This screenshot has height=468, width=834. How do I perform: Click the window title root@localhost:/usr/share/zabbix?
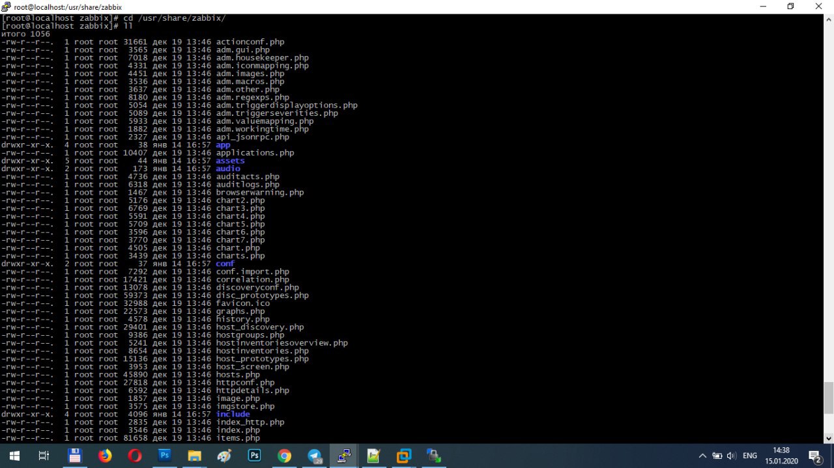pos(68,7)
